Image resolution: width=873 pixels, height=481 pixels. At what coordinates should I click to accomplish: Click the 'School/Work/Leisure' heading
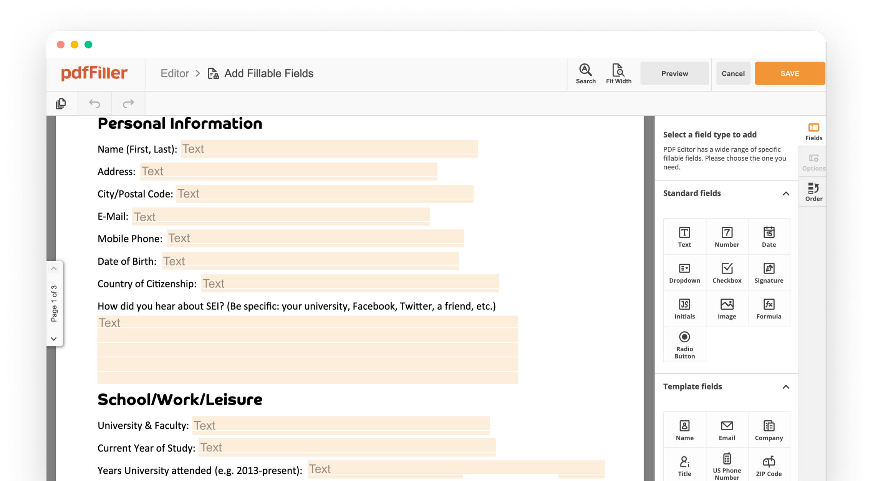(180, 400)
